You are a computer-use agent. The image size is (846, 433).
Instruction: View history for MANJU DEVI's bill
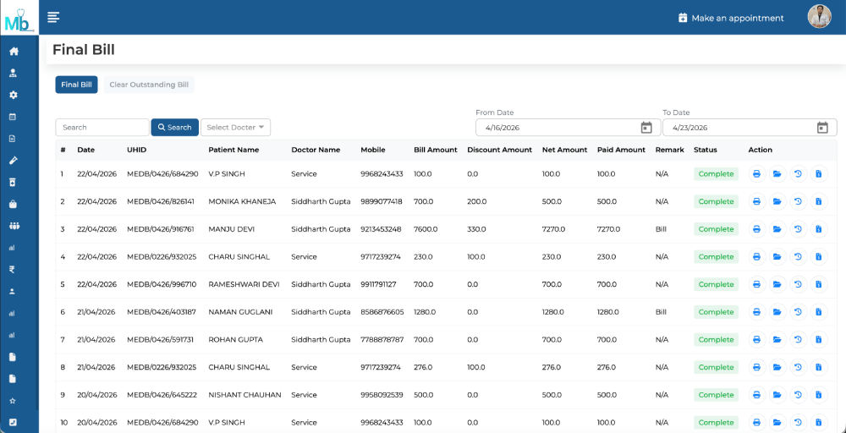[x=798, y=229]
